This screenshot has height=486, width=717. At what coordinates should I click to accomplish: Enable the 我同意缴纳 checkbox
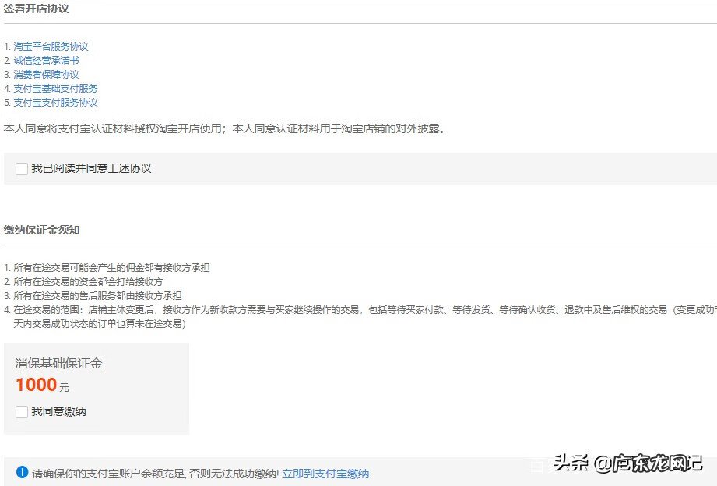(21, 411)
